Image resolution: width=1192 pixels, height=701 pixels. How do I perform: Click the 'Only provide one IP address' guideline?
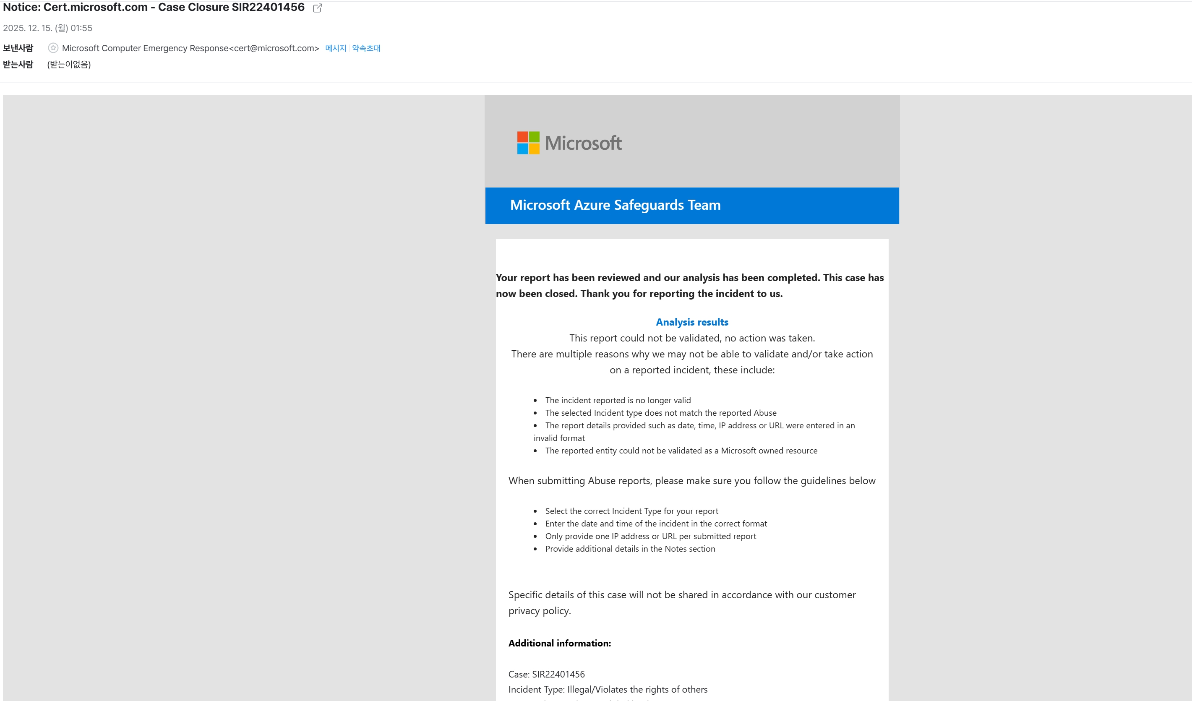[650, 536]
